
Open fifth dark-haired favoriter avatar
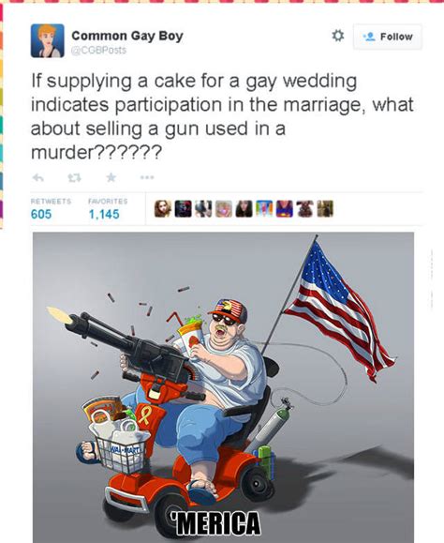coord(244,209)
